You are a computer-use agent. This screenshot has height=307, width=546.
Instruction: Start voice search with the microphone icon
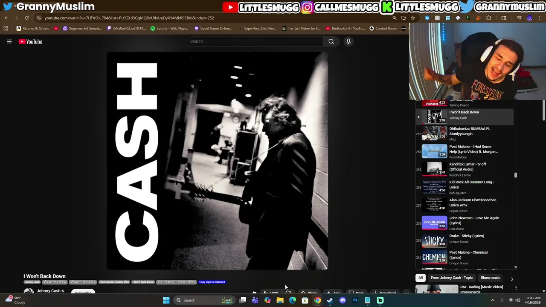(x=349, y=41)
